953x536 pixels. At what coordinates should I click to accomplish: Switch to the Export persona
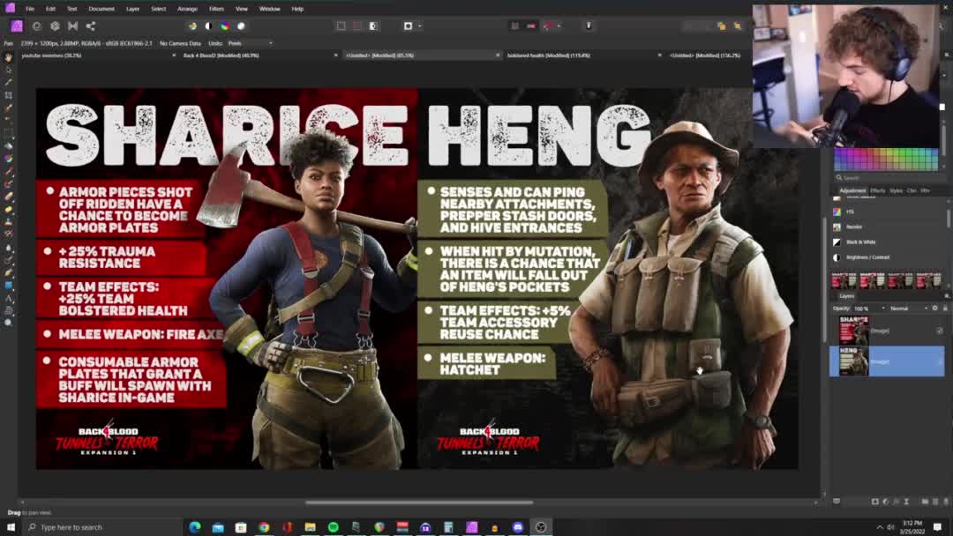coord(90,26)
